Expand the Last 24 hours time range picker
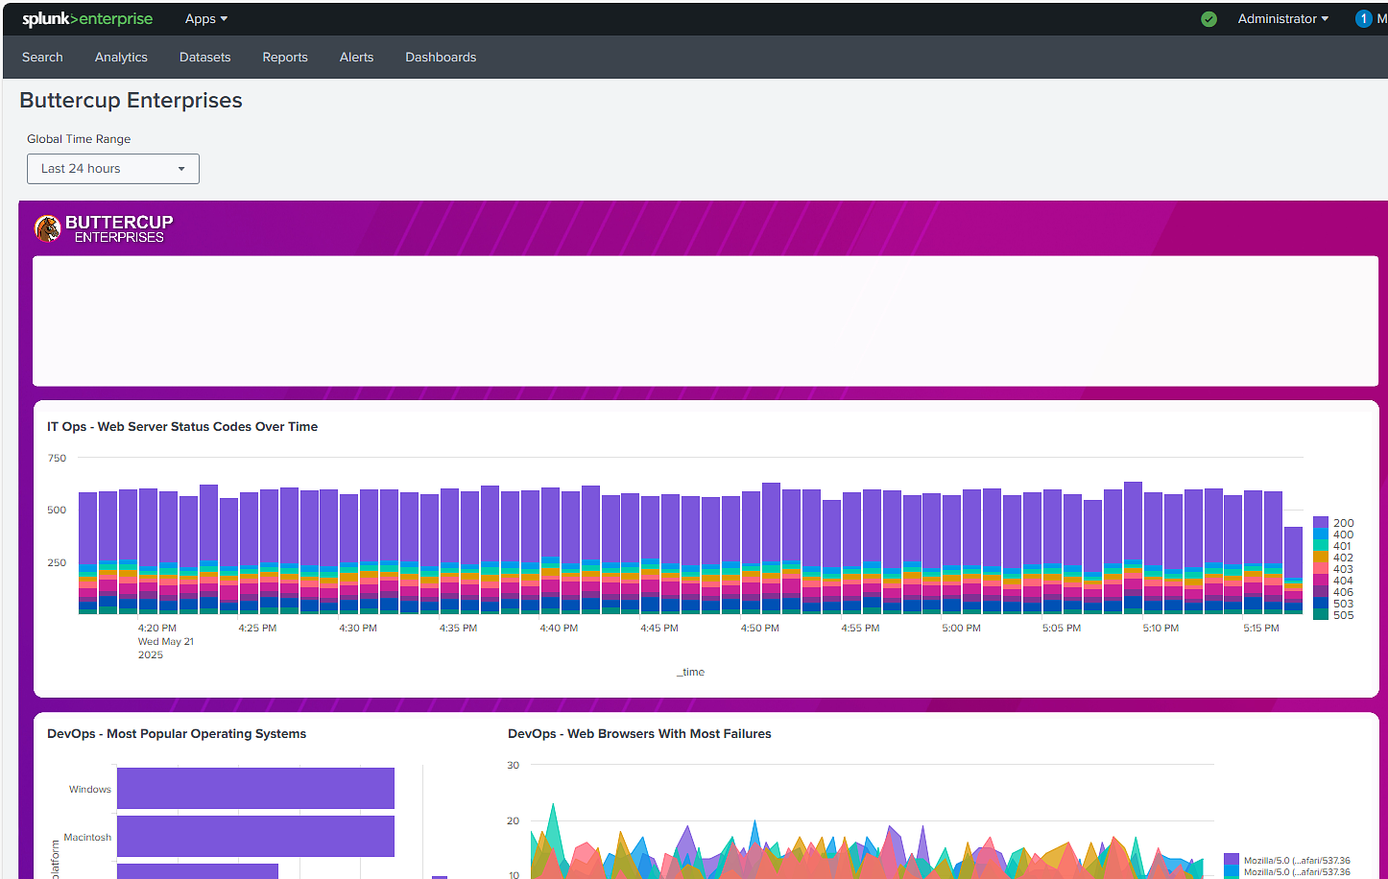This screenshot has width=1388, height=879. (113, 169)
